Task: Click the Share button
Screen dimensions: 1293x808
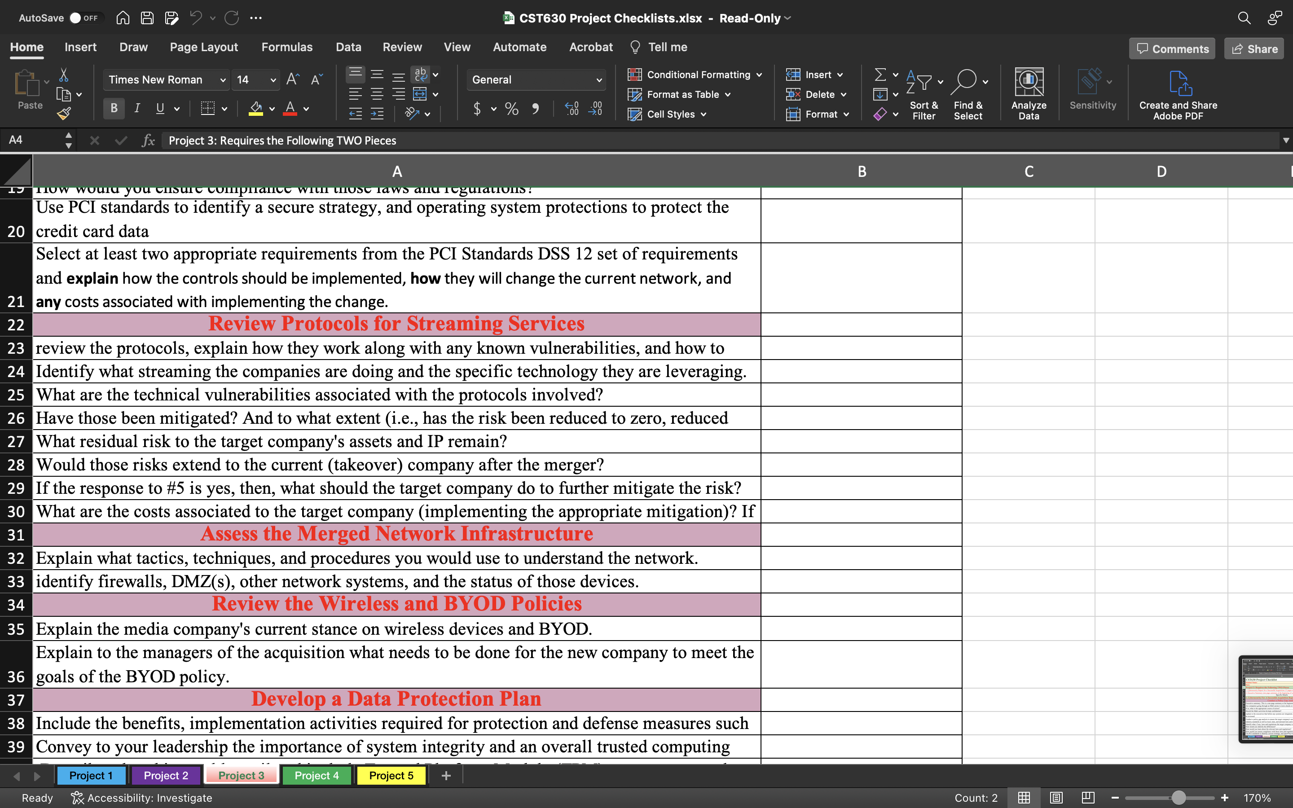Action: (1254, 48)
